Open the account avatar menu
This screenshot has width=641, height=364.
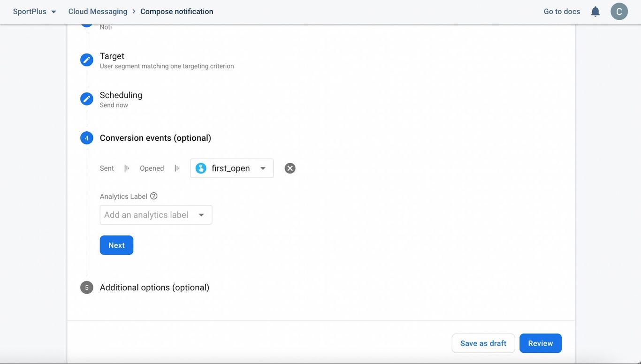619,11
